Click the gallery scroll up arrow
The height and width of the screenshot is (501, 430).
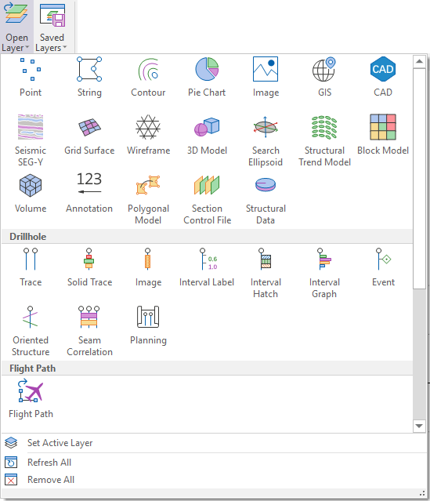point(419,61)
